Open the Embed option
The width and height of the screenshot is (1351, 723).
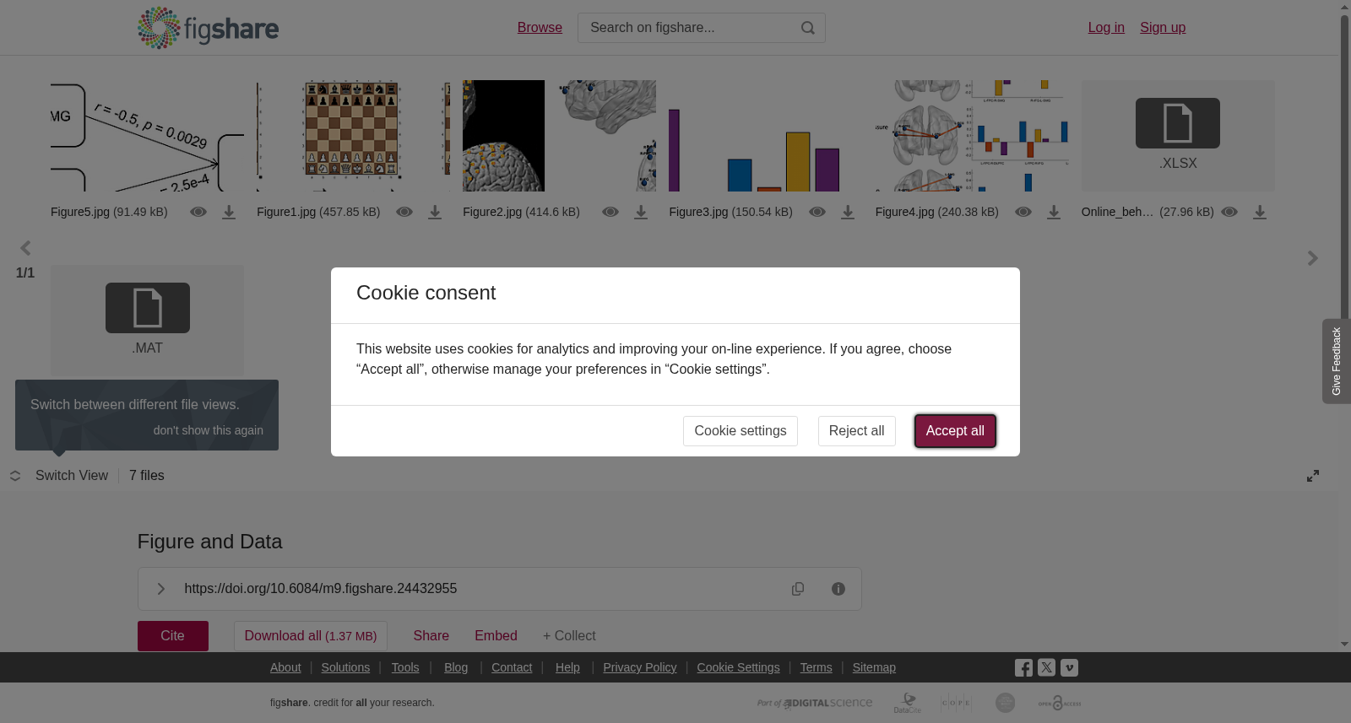[x=496, y=636]
